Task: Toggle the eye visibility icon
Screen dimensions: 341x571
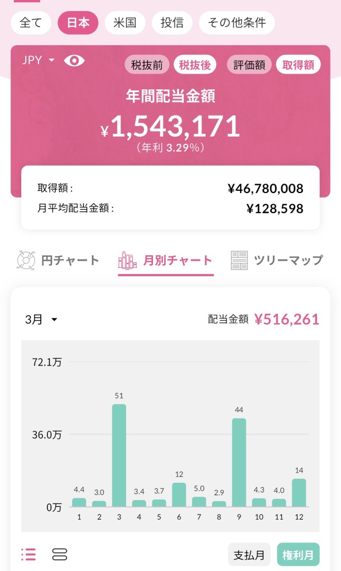Action: (x=74, y=61)
